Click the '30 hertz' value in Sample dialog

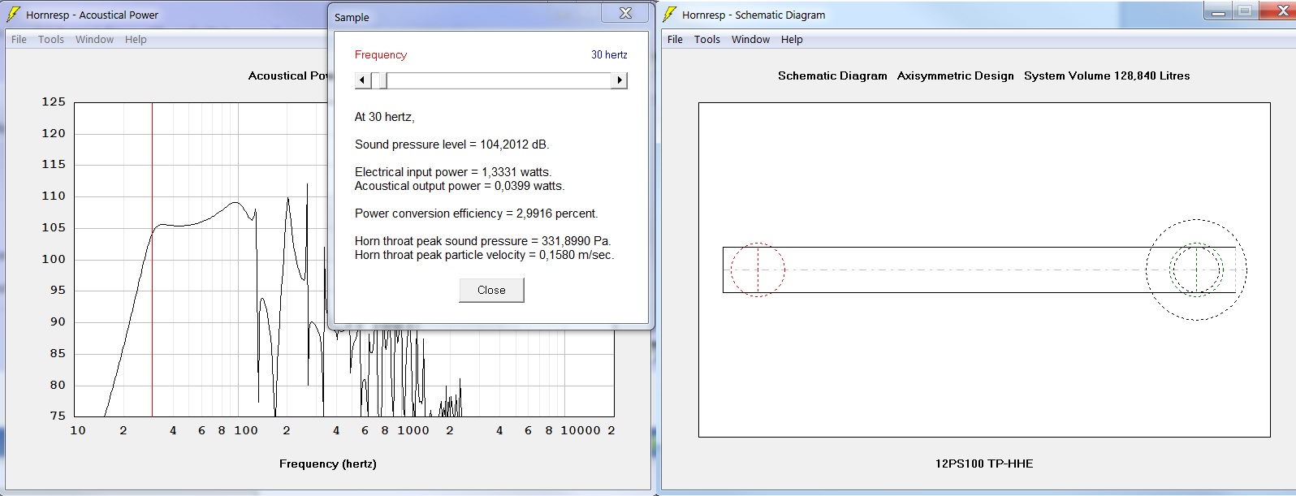coord(609,54)
